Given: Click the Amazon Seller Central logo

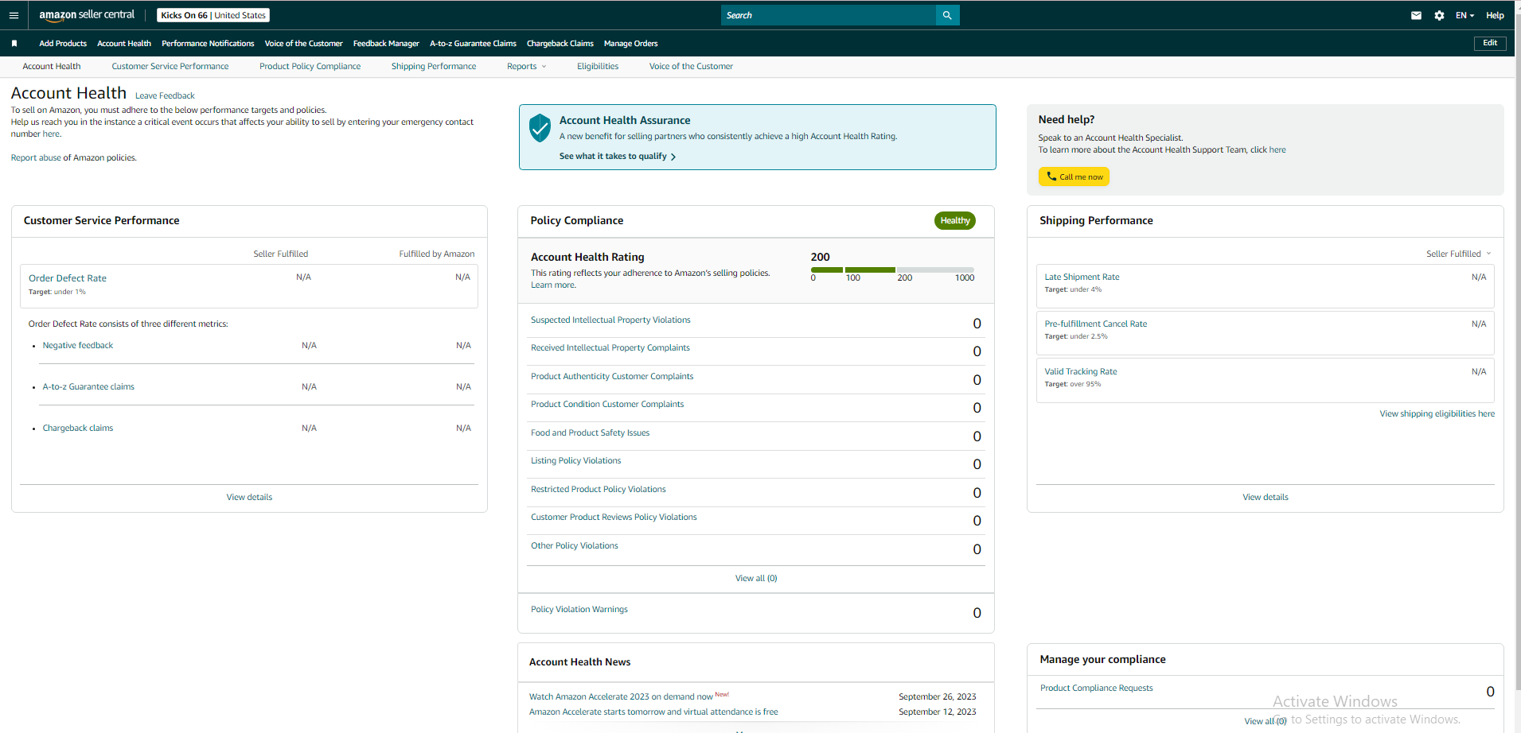Looking at the screenshot, I should 87,15.
